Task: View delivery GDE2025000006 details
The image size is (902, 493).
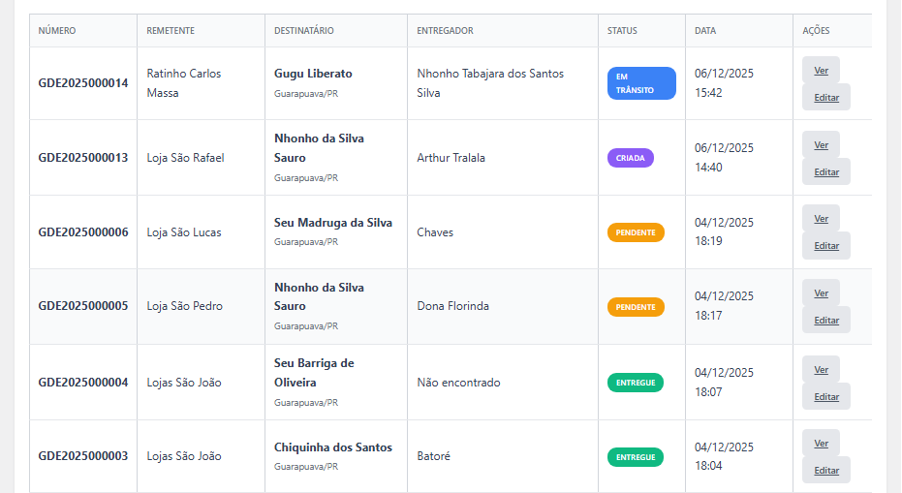Action: click(x=821, y=218)
